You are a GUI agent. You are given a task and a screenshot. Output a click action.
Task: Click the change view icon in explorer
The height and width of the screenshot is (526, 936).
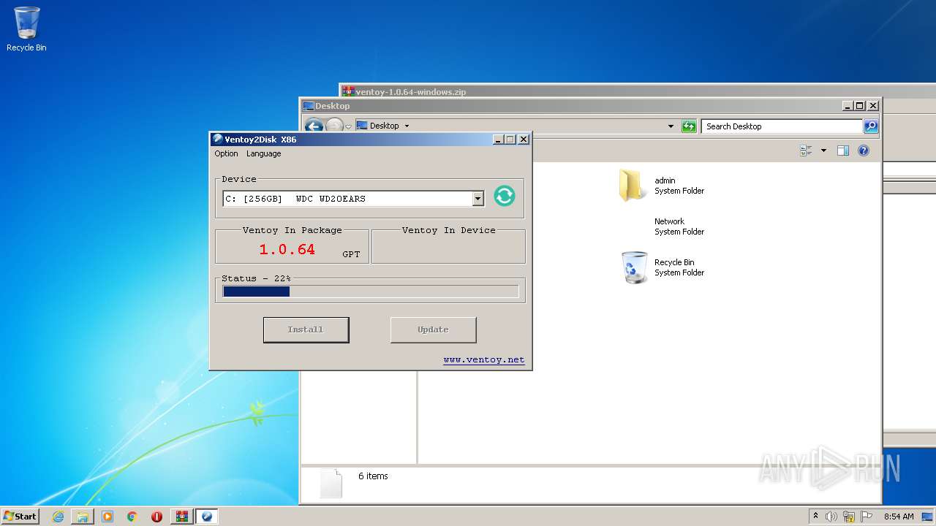(x=806, y=150)
